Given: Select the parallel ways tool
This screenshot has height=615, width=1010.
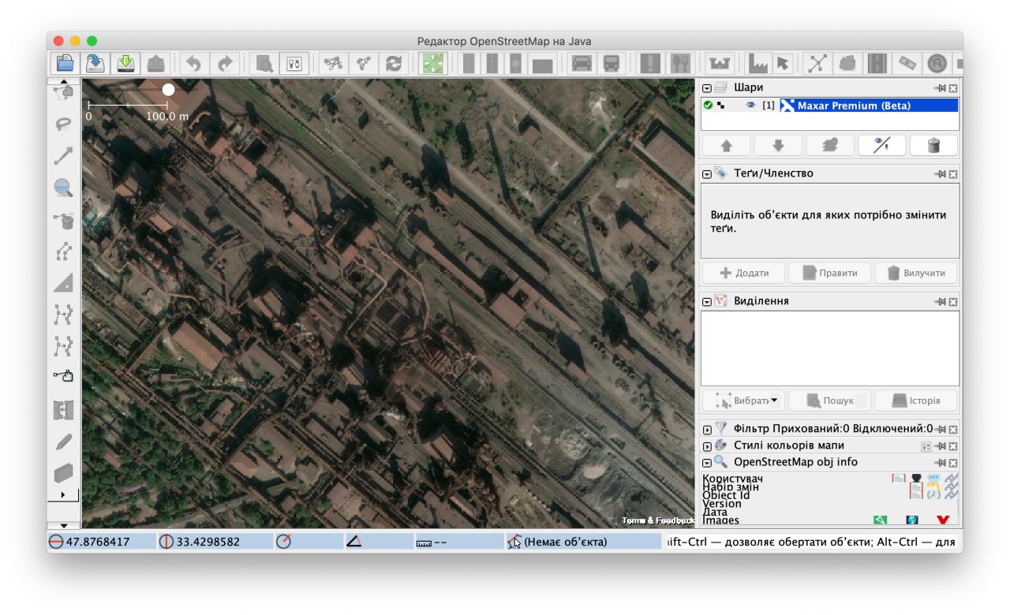Looking at the screenshot, I should 63,252.
